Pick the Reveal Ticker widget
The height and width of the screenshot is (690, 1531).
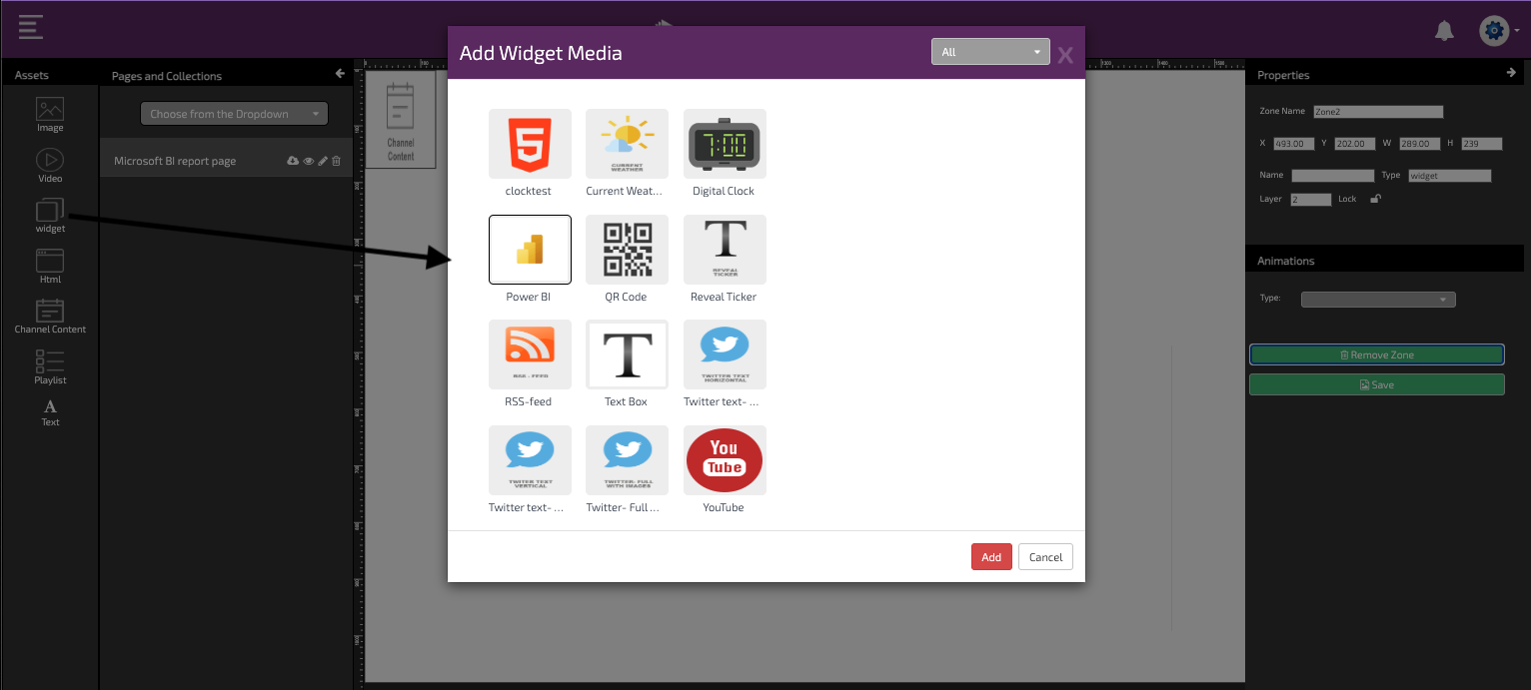(x=725, y=250)
